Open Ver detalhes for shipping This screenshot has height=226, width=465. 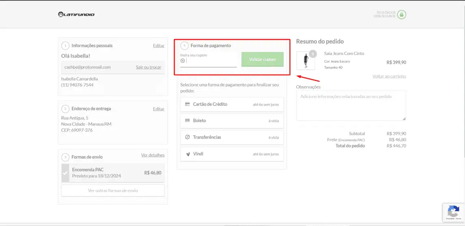[x=153, y=155]
